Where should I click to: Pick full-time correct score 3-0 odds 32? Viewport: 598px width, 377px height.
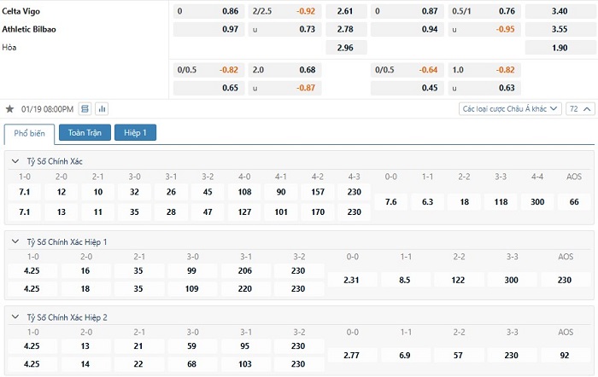[134, 192]
